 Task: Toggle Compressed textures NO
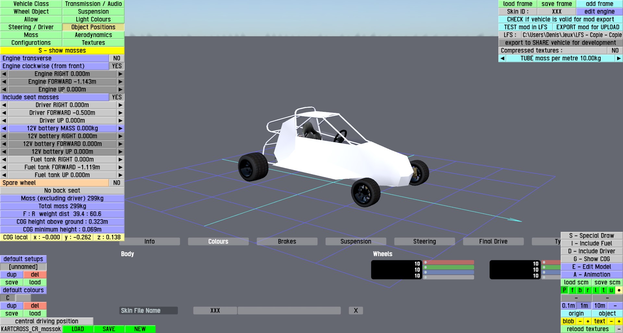[615, 51]
